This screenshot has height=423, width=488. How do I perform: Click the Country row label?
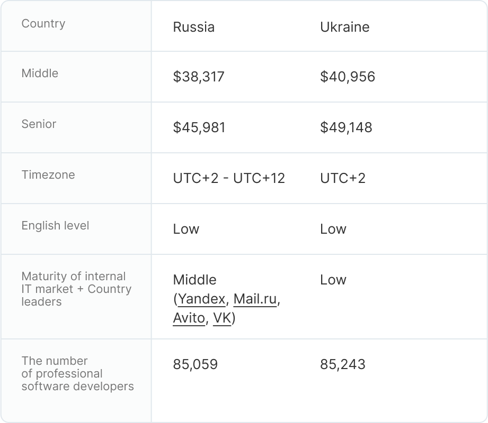click(43, 24)
